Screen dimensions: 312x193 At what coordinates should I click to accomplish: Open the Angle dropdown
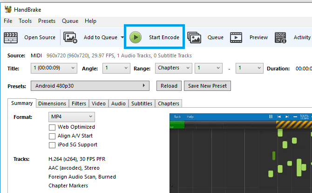pos(116,69)
